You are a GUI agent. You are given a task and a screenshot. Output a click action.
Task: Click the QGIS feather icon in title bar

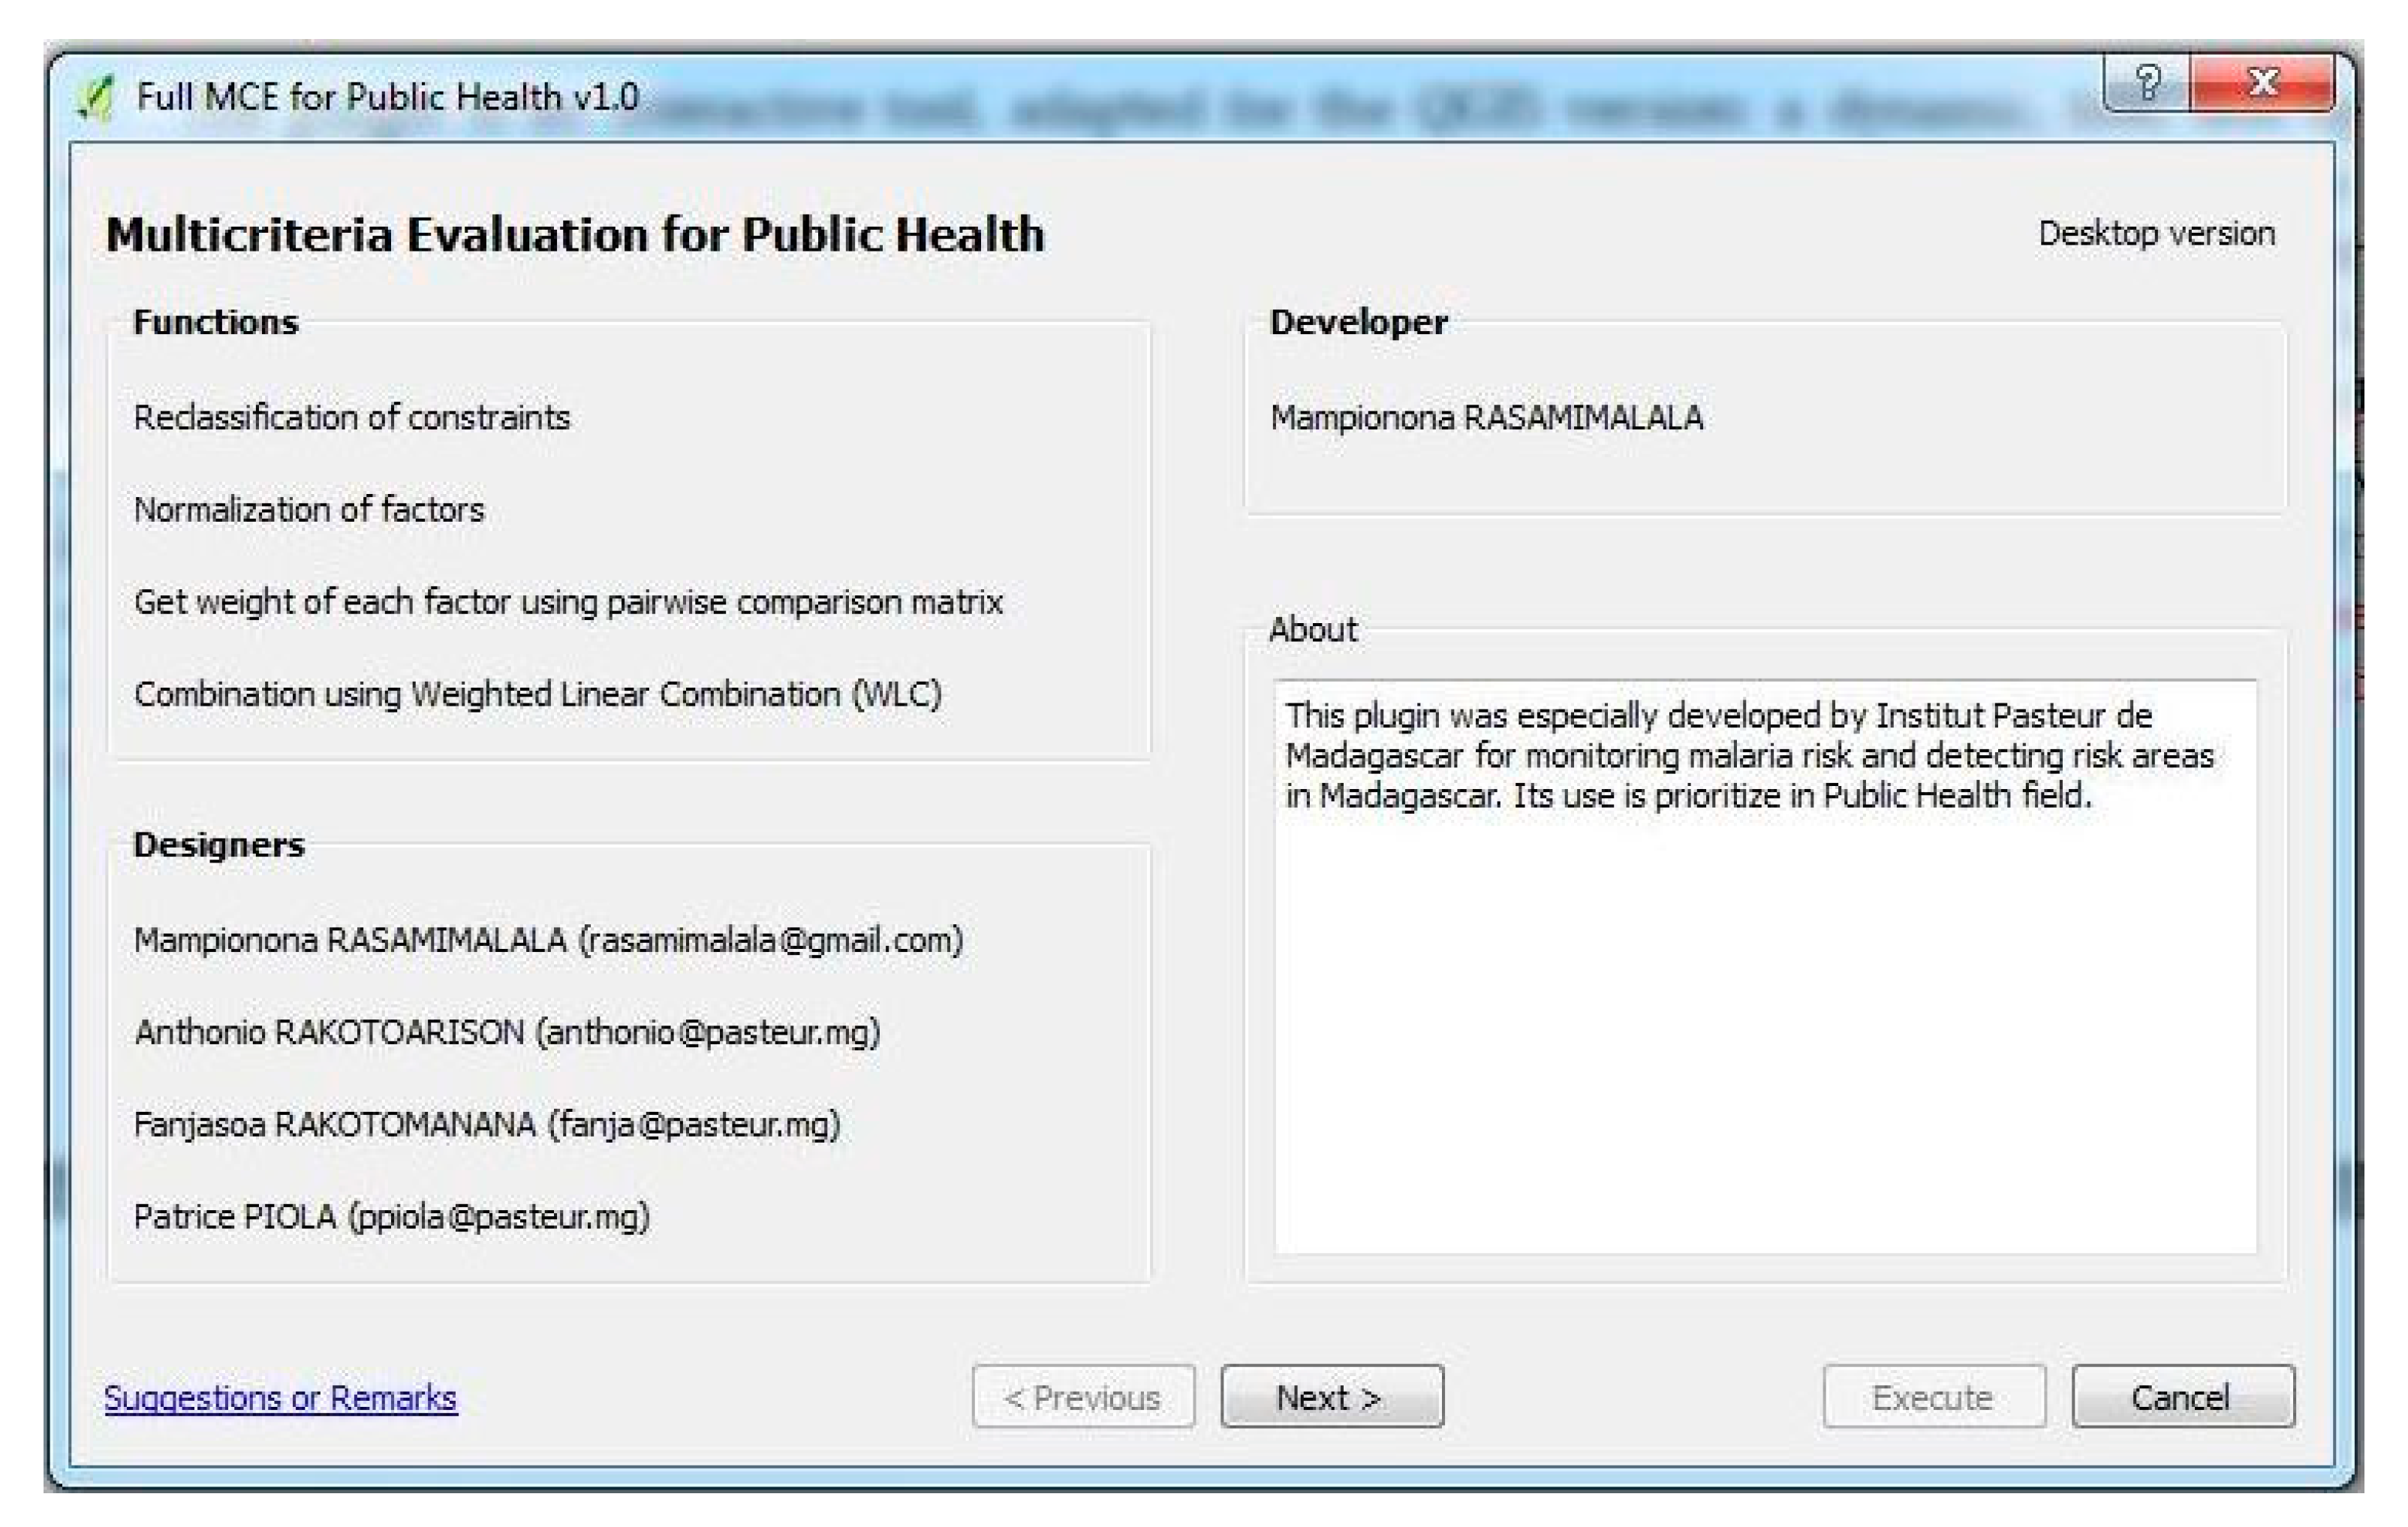[97, 99]
